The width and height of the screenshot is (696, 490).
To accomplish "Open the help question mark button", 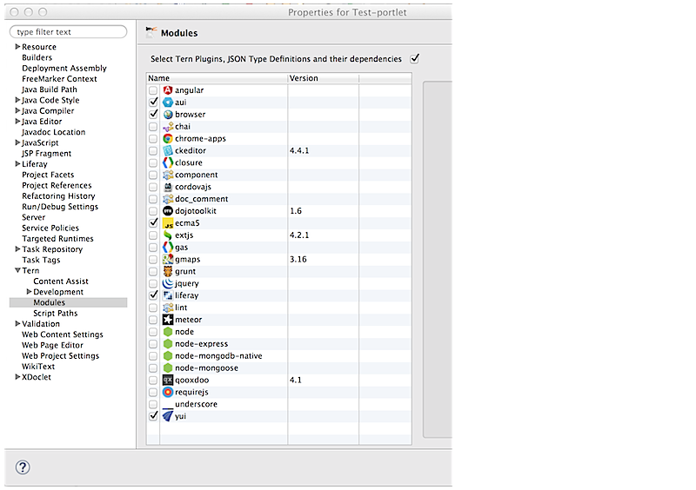I will [x=23, y=467].
